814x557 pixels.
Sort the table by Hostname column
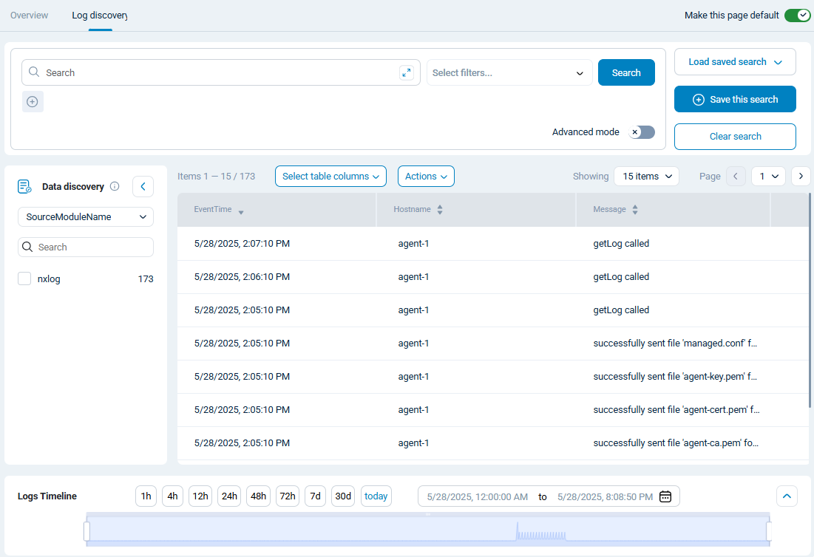point(440,209)
